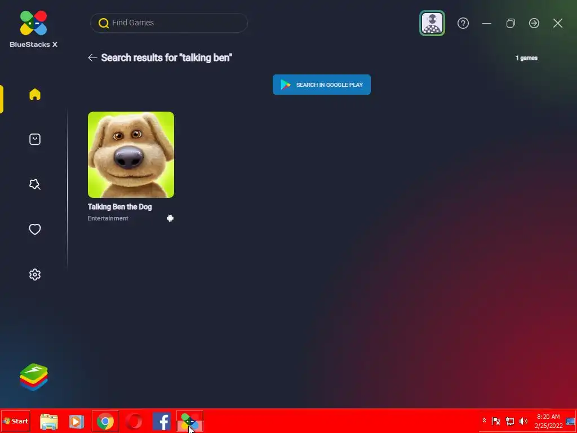577x433 pixels.
Task: Restore the BlueStacks X window size
Action: pos(511,23)
